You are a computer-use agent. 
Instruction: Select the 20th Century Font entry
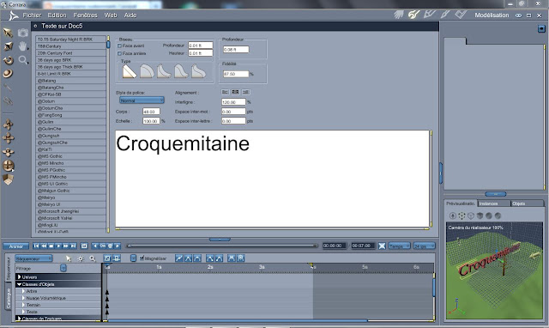click(x=71, y=53)
